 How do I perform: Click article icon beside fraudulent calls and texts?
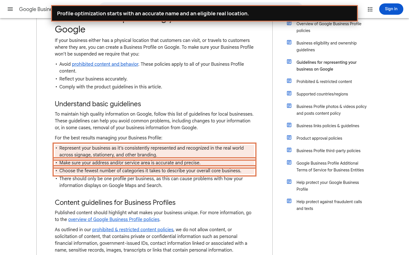click(x=289, y=201)
